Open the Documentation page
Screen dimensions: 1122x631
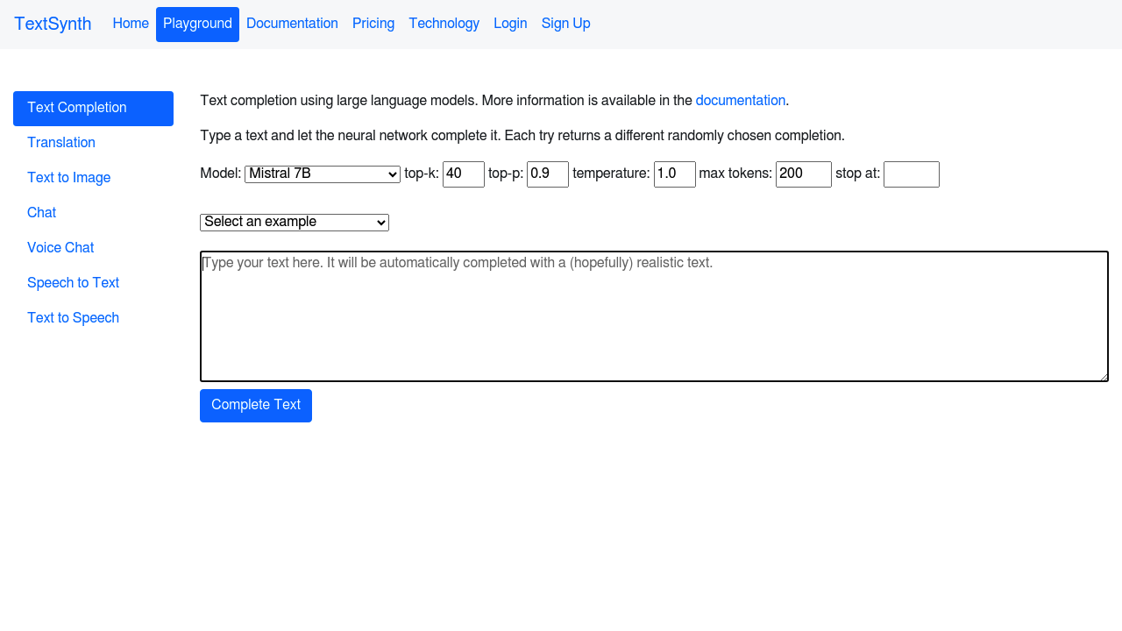pyautogui.click(x=292, y=24)
